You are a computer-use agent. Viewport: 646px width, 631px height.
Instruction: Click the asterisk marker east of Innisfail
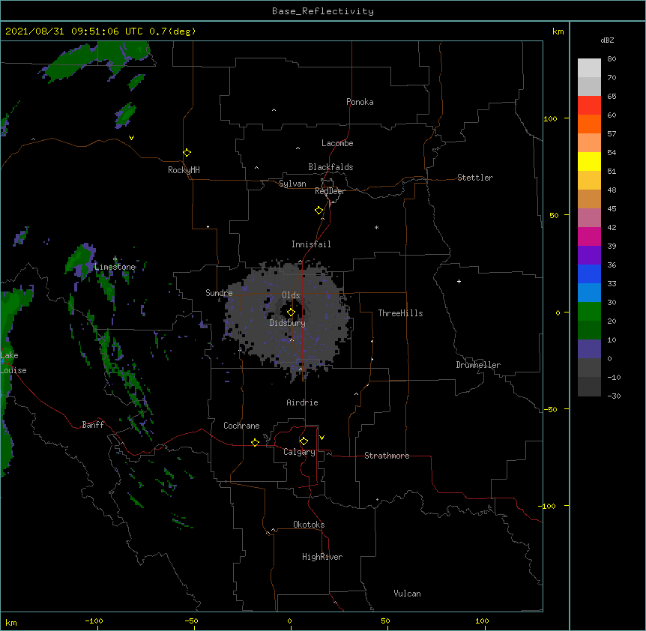(x=376, y=227)
